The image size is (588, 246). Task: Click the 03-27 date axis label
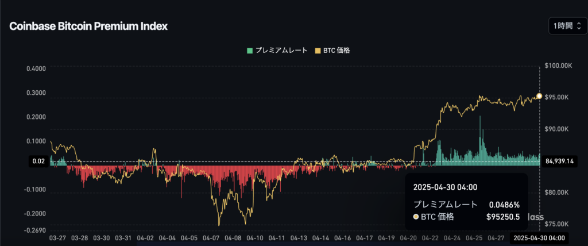pos(57,238)
